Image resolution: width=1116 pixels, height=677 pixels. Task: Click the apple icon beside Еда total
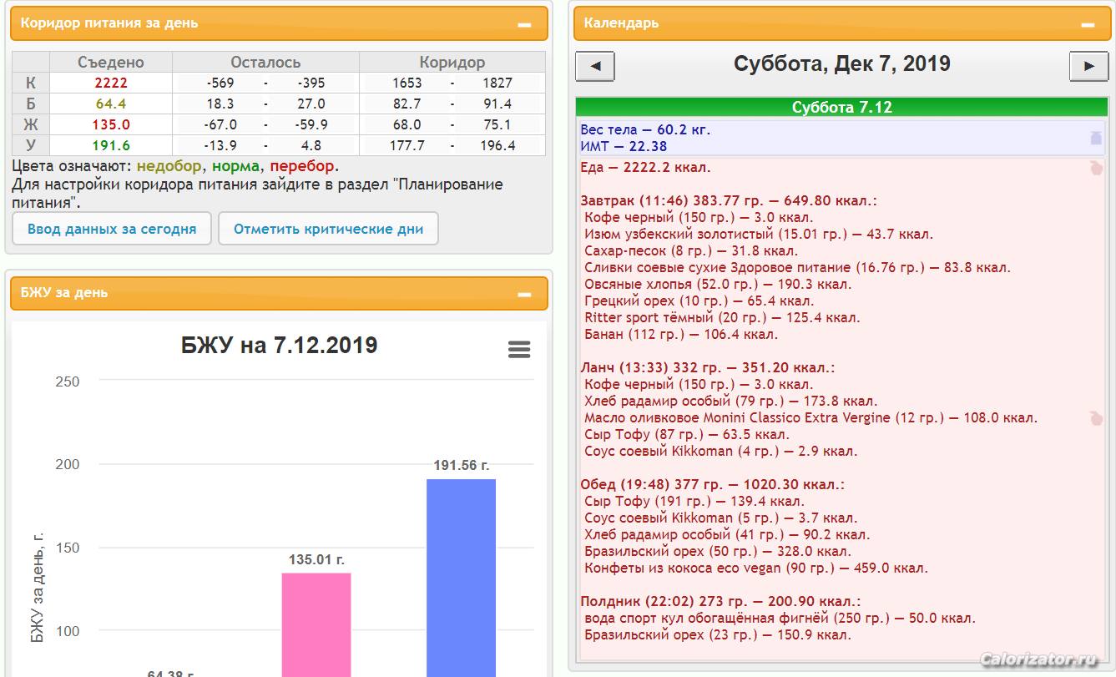(x=1096, y=168)
